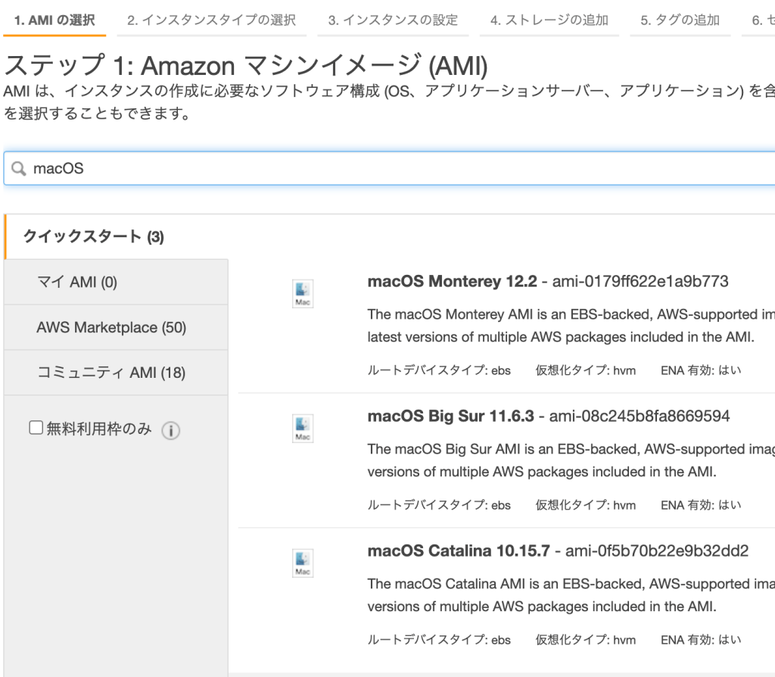
Task: Click ルートデバイスタイプ: ebs under Monterey
Action: coord(439,370)
